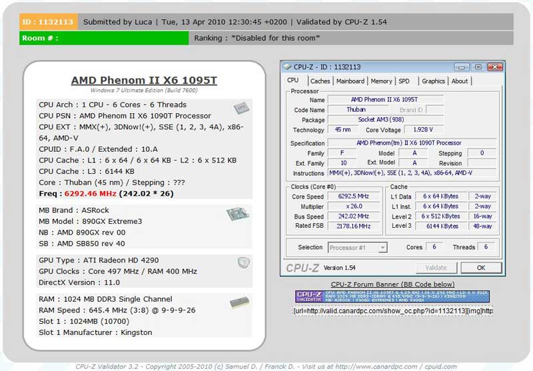Click the RAM module icon
533x371 pixels.
pos(239,302)
